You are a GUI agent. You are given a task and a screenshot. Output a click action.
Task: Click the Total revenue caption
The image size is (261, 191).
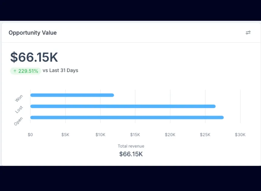click(x=131, y=146)
